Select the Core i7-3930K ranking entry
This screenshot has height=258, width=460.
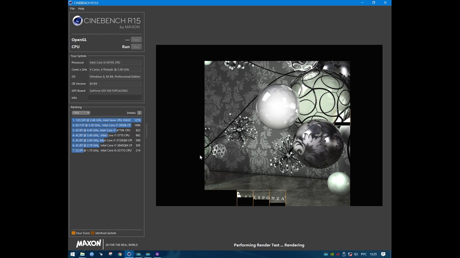click(106, 125)
